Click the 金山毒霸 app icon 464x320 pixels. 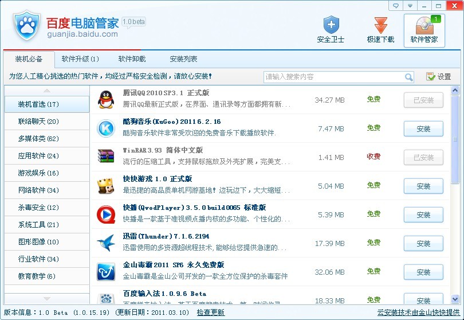tap(105, 272)
